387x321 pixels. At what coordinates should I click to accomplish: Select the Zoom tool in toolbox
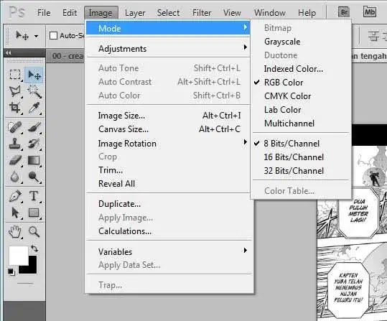34,232
